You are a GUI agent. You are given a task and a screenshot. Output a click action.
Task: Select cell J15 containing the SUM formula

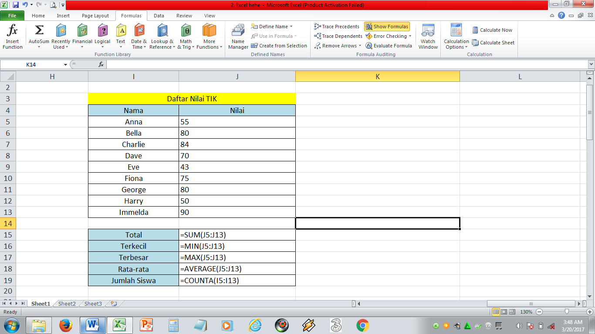[237, 235]
